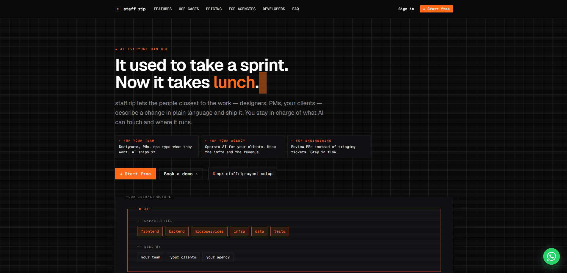Click the your team tag
This screenshot has height=273, width=567.
pos(151,257)
